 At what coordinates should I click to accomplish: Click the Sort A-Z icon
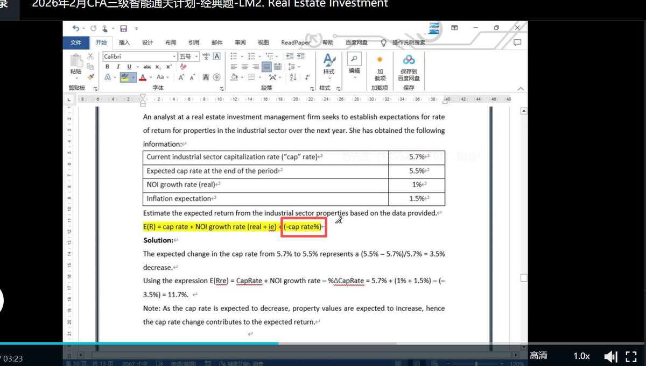coord(293,77)
